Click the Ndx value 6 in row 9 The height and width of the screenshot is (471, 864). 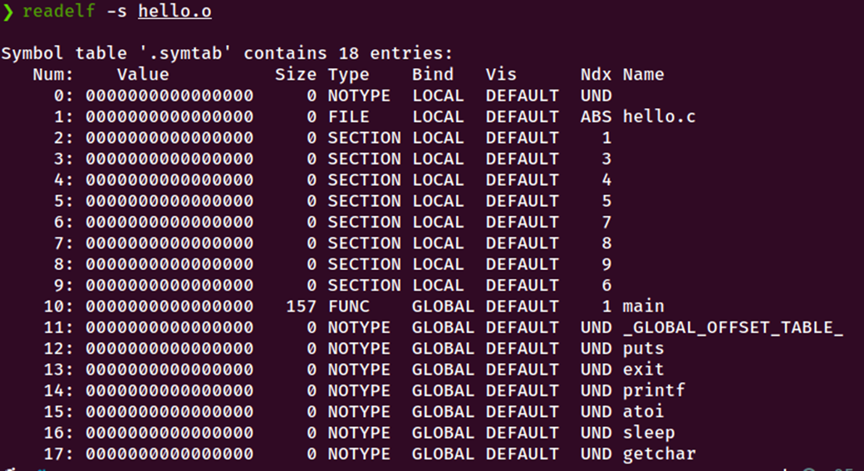click(x=606, y=286)
